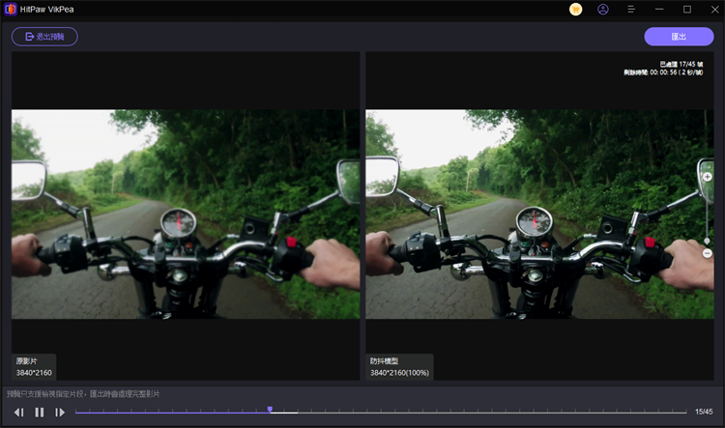Zoom in with the plus icon
This screenshot has width=725, height=428.
click(707, 177)
